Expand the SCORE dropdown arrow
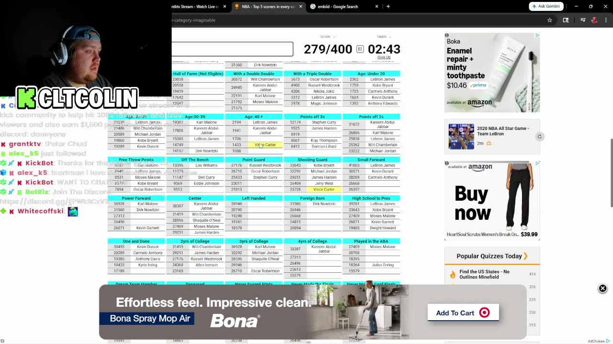Image resolution: width=613 pixels, height=344 pixels. point(334,37)
